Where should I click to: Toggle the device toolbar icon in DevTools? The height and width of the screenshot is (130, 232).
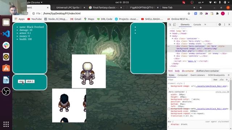[x=174, y=25]
